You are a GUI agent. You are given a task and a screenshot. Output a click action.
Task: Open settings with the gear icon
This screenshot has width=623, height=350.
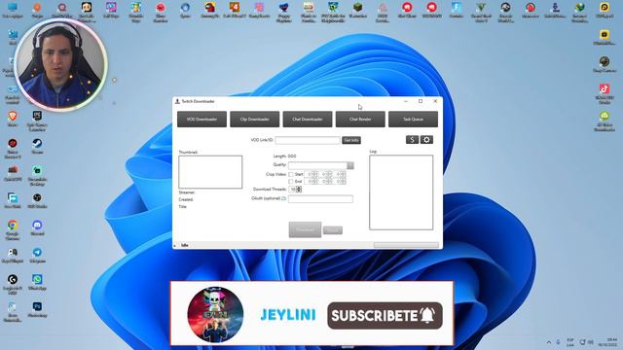click(x=426, y=140)
